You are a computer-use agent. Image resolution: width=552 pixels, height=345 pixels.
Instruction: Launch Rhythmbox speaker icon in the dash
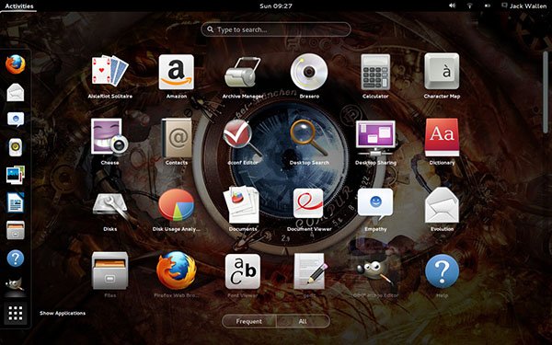click(x=16, y=147)
